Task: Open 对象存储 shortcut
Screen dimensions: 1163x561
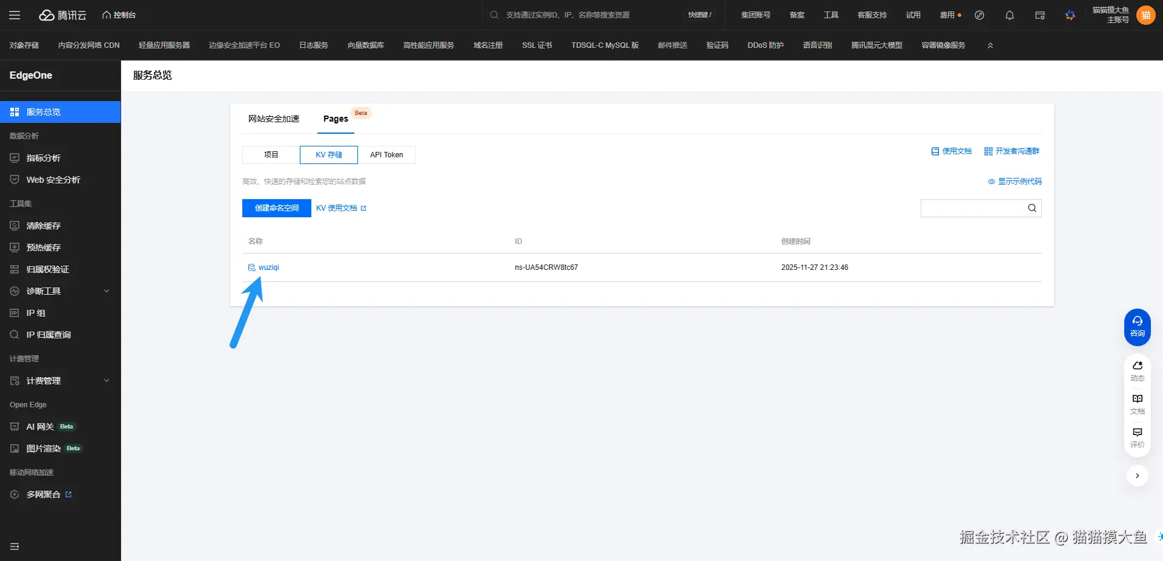Action: pos(24,45)
